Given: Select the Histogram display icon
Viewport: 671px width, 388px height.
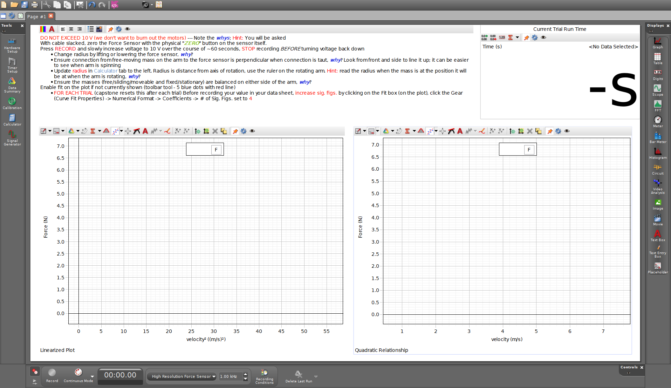Looking at the screenshot, I should 657,153.
